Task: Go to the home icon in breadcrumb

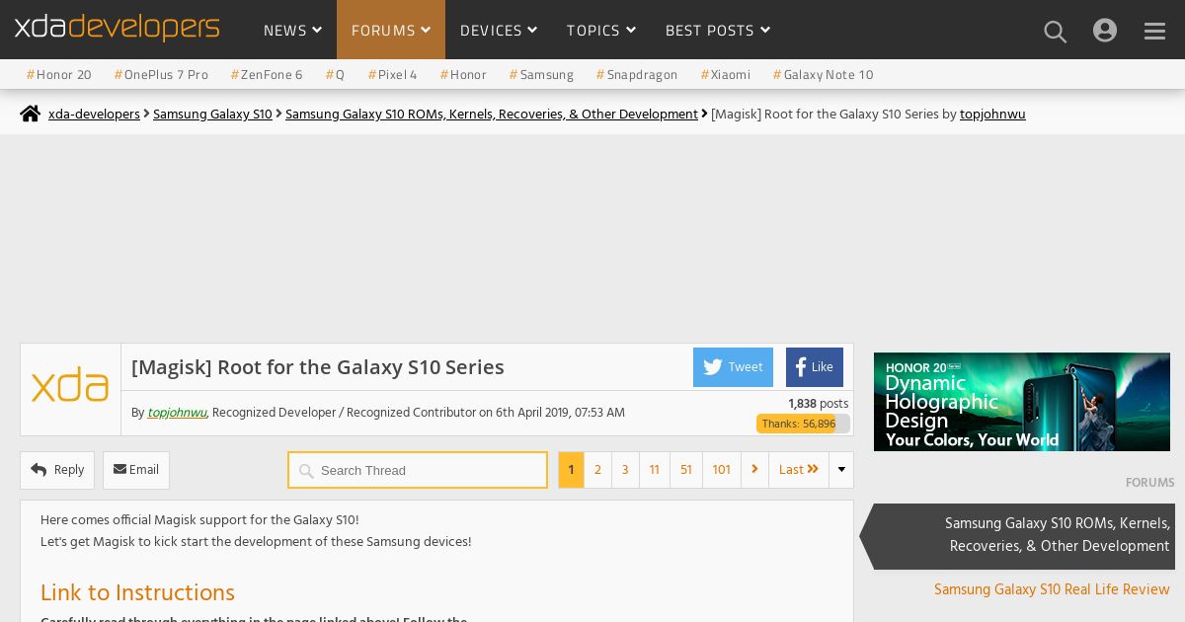Action: (31, 114)
